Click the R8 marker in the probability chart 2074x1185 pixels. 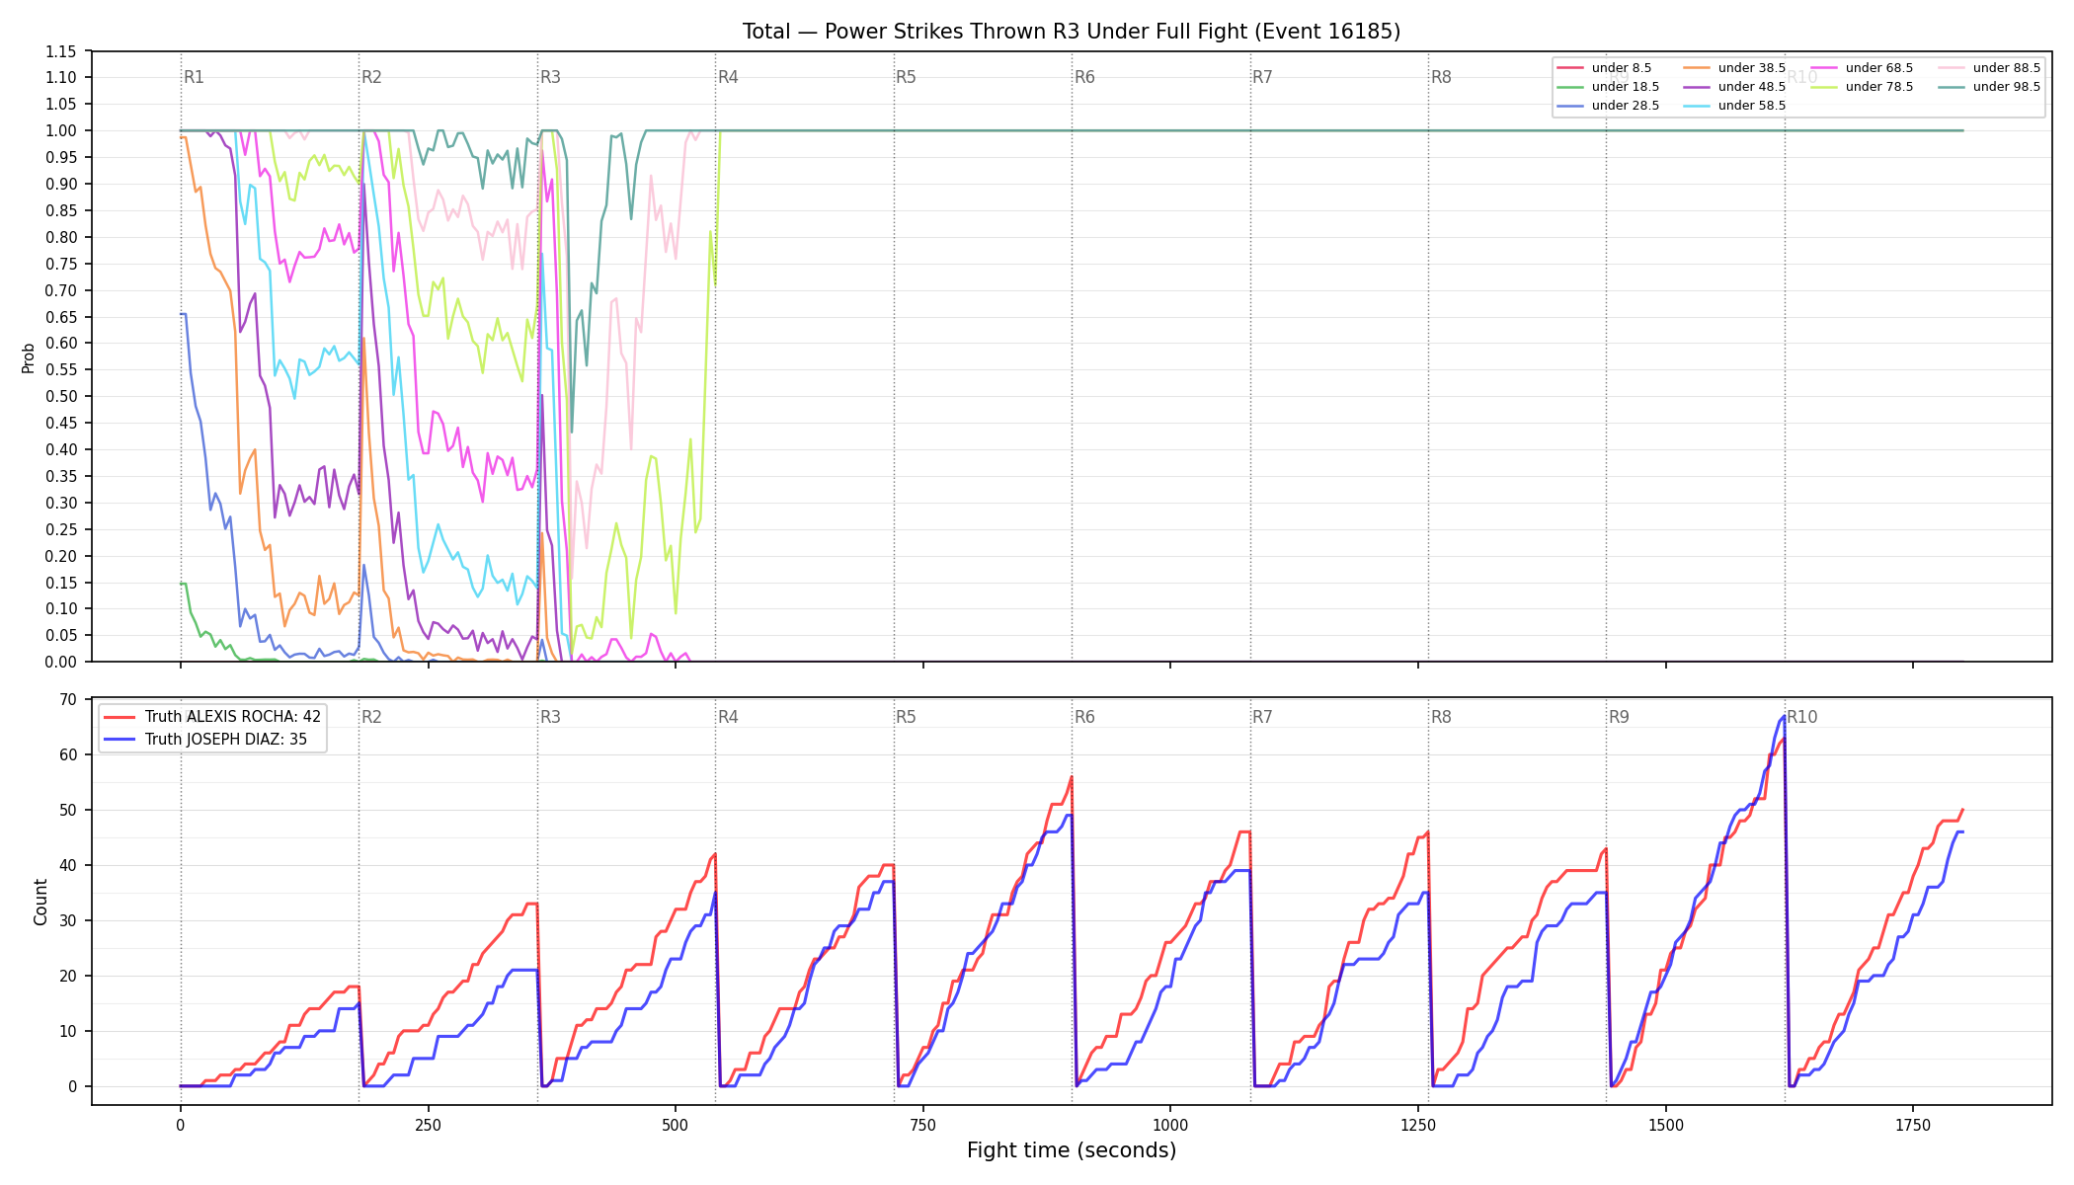pos(1441,77)
